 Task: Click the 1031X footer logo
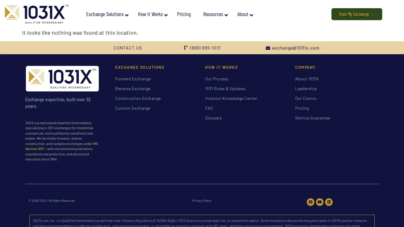[x=62, y=79]
